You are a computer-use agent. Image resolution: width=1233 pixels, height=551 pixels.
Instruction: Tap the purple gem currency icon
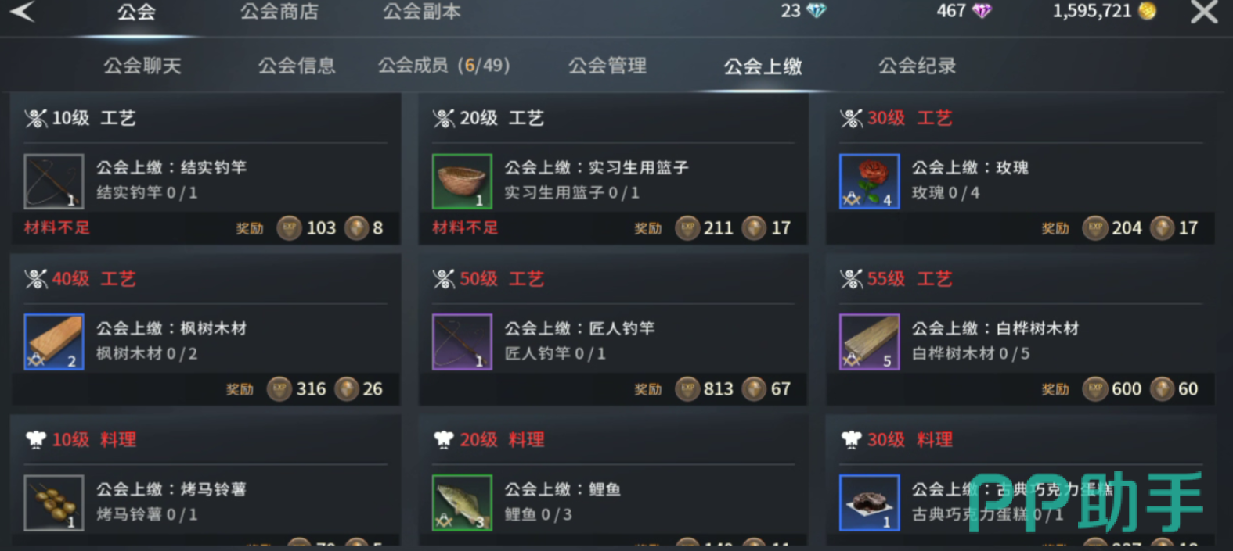click(982, 11)
